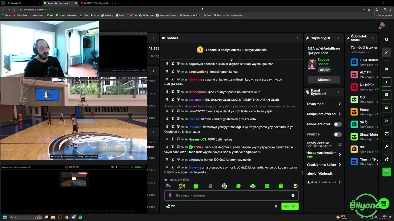This screenshot has width=394, height=221.
Task: Open the Ödül istek sırası three-dot menu
Action: (x=373, y=38)
